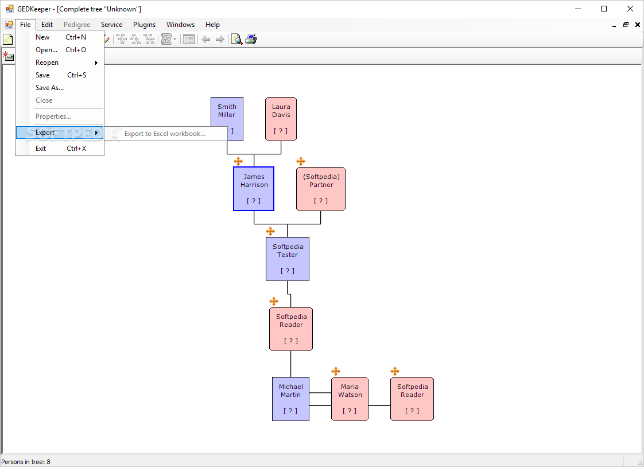Select the James Harrison person box
The width and height of the screenshot is (644, 467).
pyautogui.click(x=254, y=189)
